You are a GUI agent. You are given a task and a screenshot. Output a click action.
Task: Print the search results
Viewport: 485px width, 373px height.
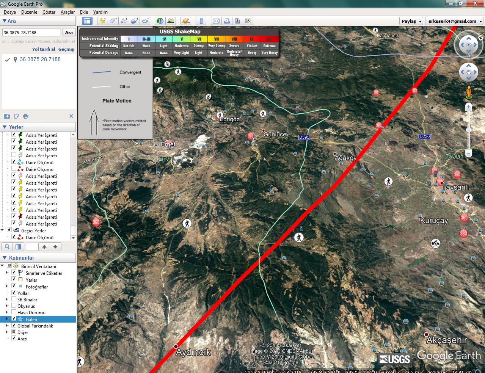coord(26,116)
